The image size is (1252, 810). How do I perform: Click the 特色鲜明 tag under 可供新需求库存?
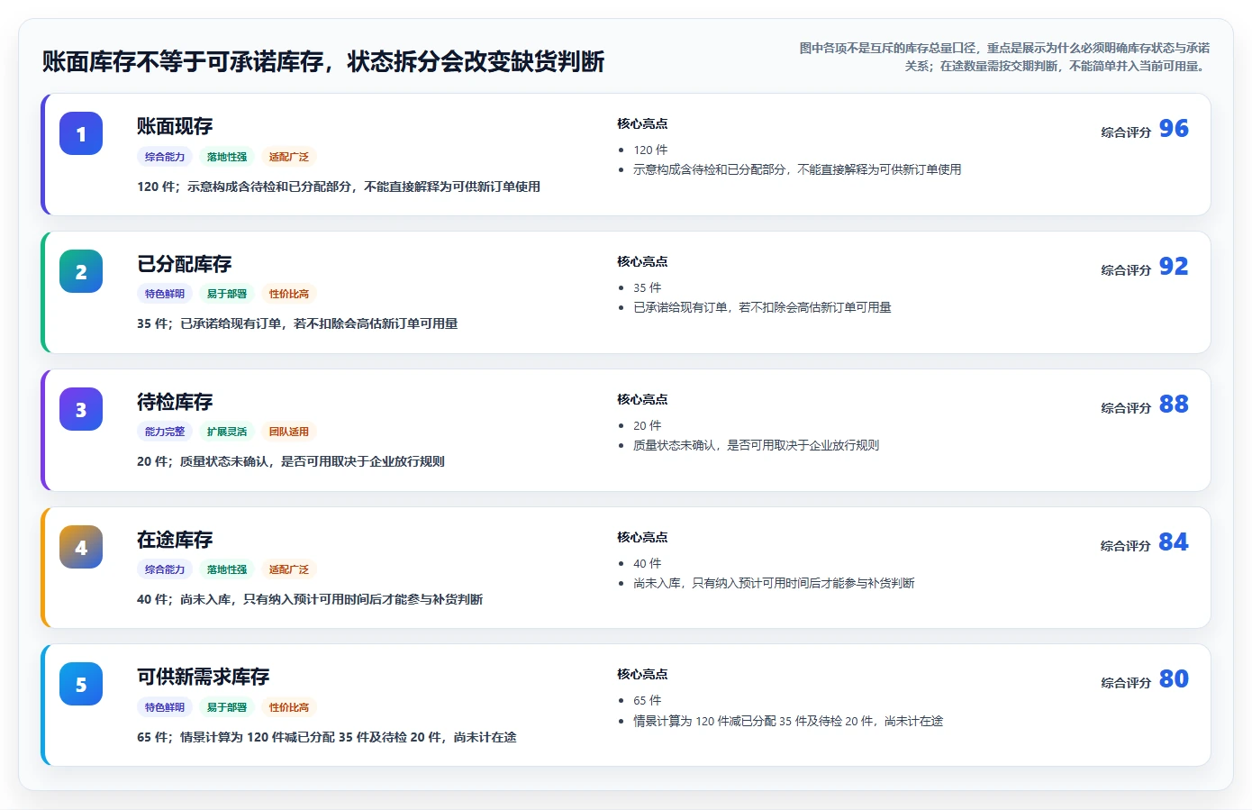coord(165,707)
